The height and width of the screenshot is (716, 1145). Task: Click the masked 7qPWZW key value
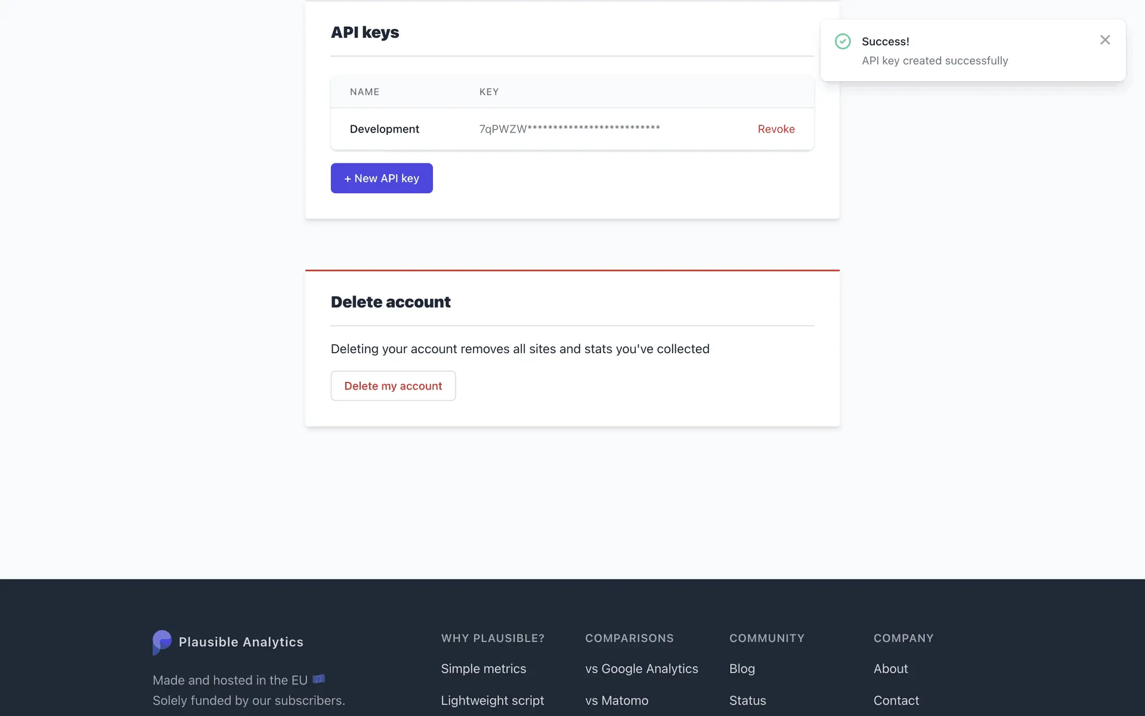point(569,129)
